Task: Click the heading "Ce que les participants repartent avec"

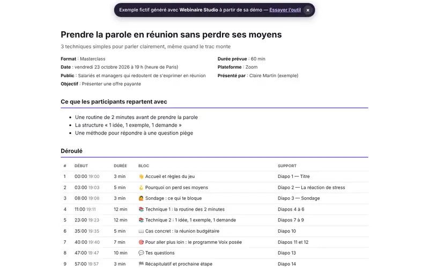Action: tap(114, 102)
